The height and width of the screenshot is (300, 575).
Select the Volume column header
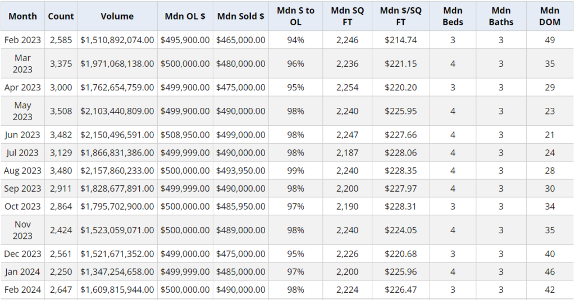tap(117, 16)
